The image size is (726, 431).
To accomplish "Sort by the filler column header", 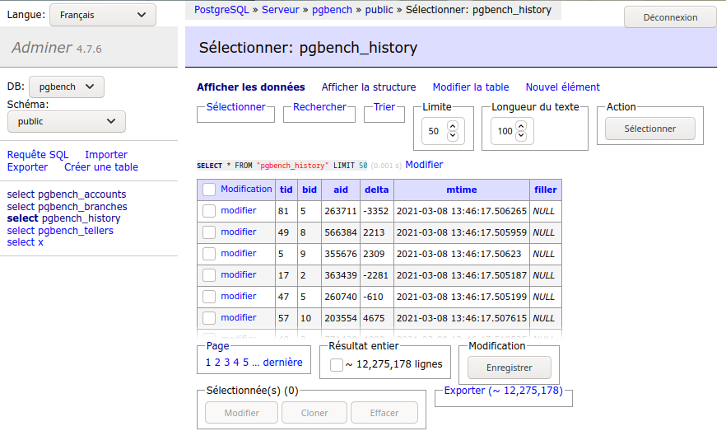I will click(546, 190).
